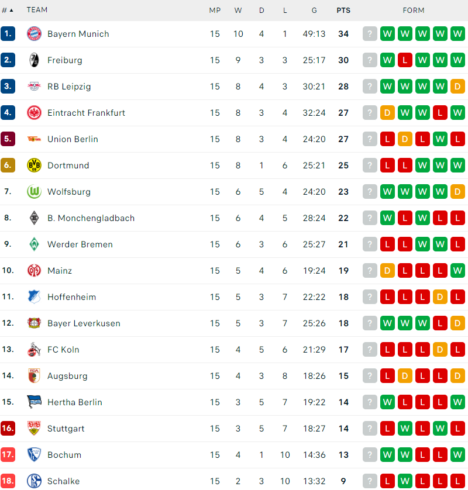
Task: Click the red position 16 badge
Action: pos(8,428)
